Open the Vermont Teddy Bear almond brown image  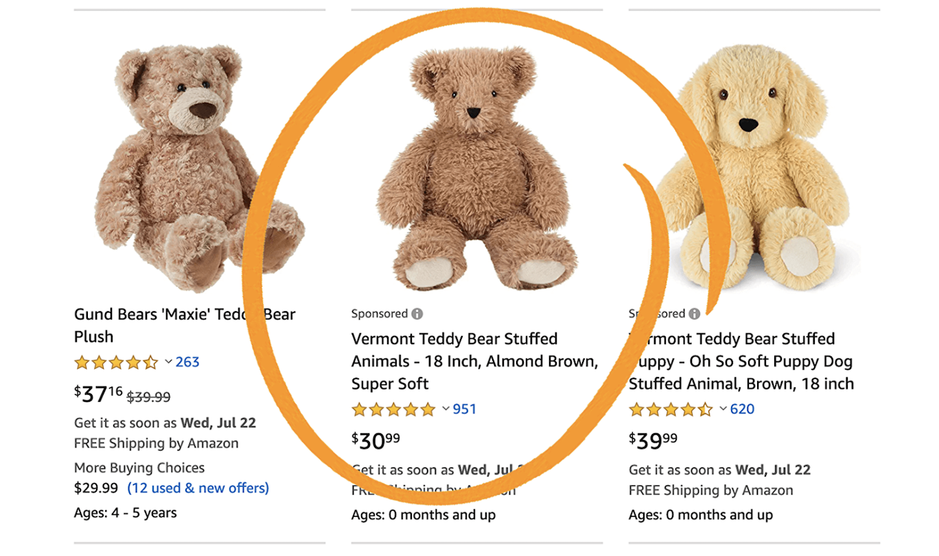point(476,168)
